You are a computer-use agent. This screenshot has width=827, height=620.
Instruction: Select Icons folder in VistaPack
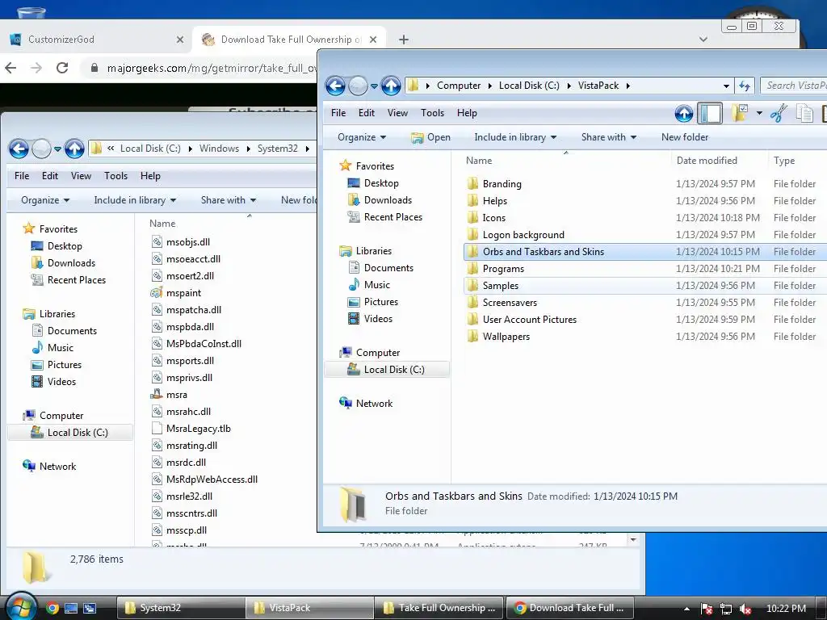point(493,218)
